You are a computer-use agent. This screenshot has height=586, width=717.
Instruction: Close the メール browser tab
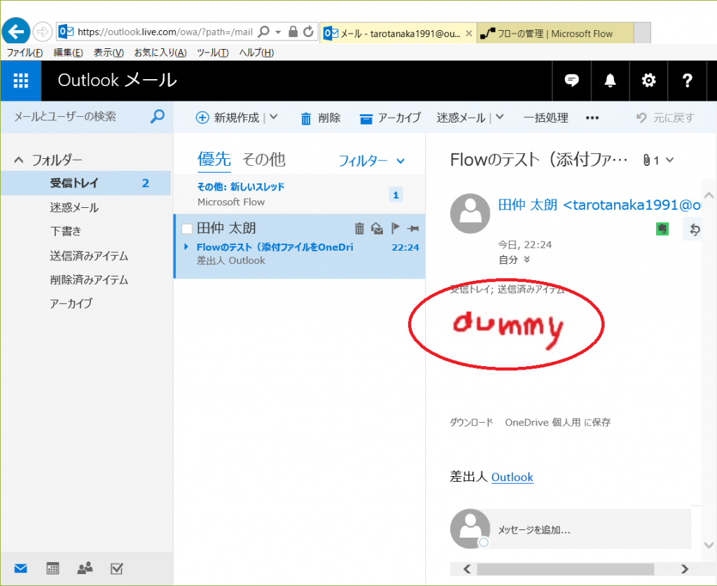[x=468, y=34]
